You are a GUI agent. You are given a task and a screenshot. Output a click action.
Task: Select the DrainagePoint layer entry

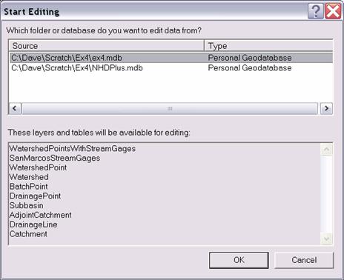tap(35, 196)
